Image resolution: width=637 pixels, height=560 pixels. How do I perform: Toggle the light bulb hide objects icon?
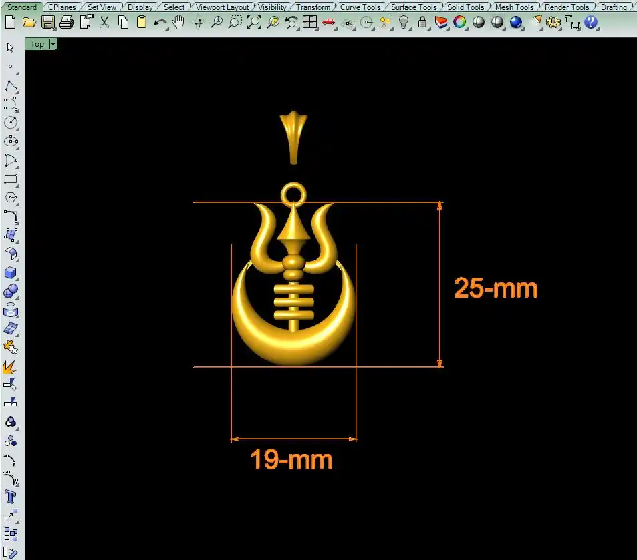[x=404, y=23]
